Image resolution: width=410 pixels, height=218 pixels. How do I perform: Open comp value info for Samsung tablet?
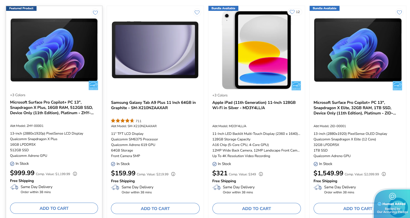tap(173, 174)
